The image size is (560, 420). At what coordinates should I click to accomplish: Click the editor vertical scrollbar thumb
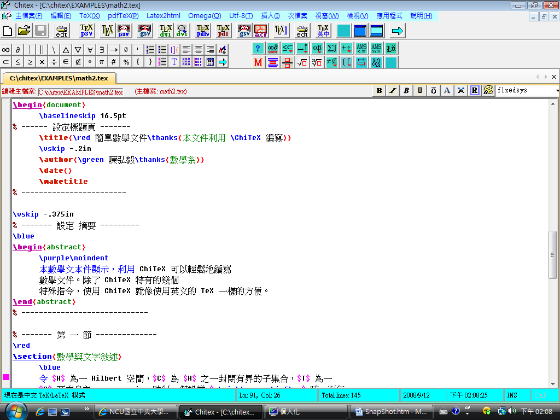pyautogui.click(x=552, y=255)
